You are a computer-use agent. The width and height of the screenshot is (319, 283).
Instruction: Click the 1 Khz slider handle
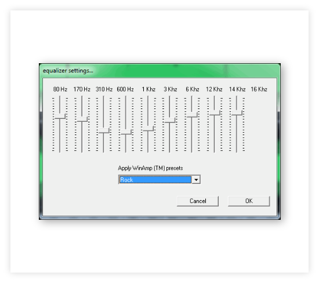click(x=148, y=128)
